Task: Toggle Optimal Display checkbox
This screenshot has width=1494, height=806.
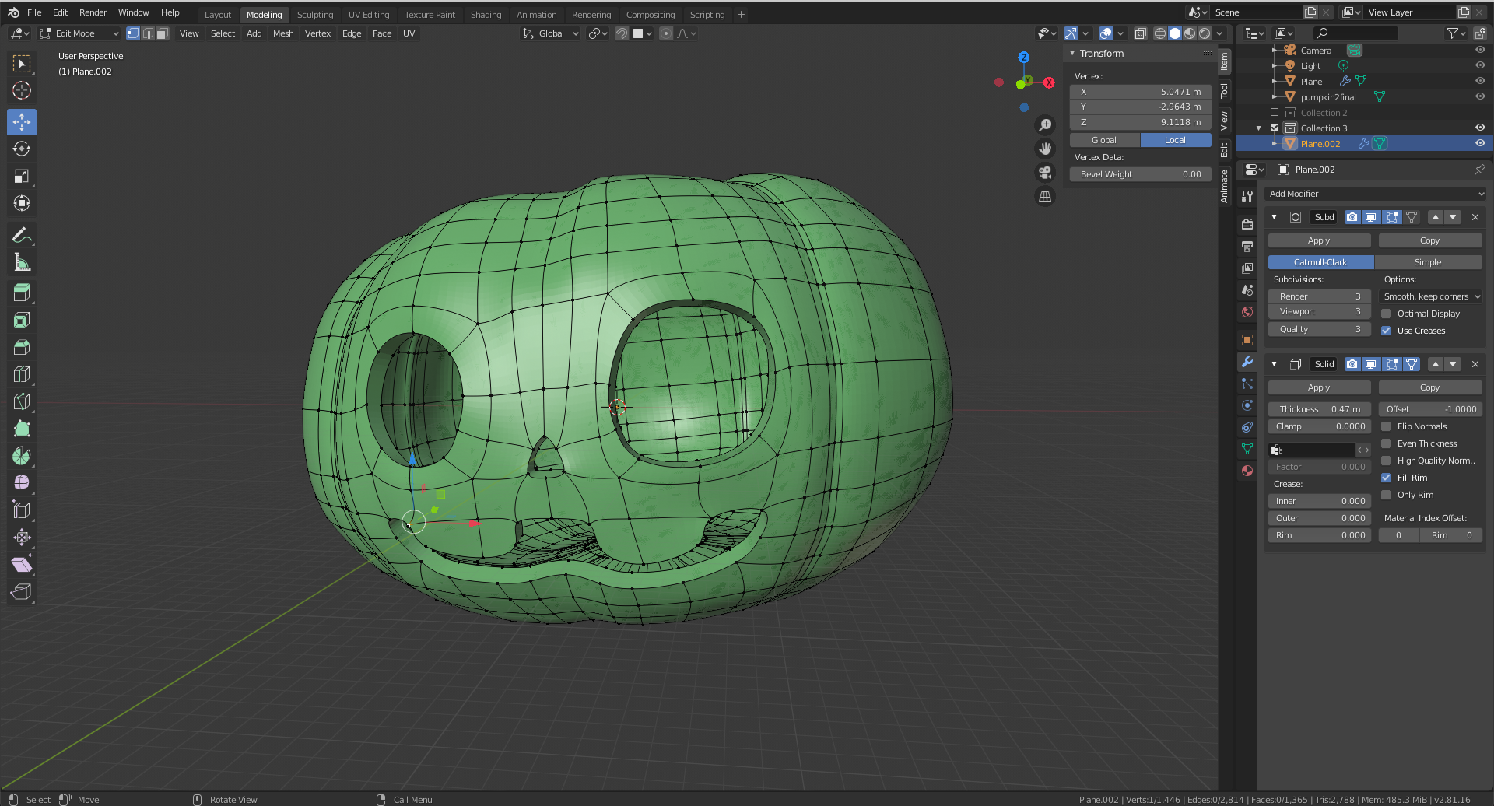Action: pyautogui.click(x=1386, y=314)
